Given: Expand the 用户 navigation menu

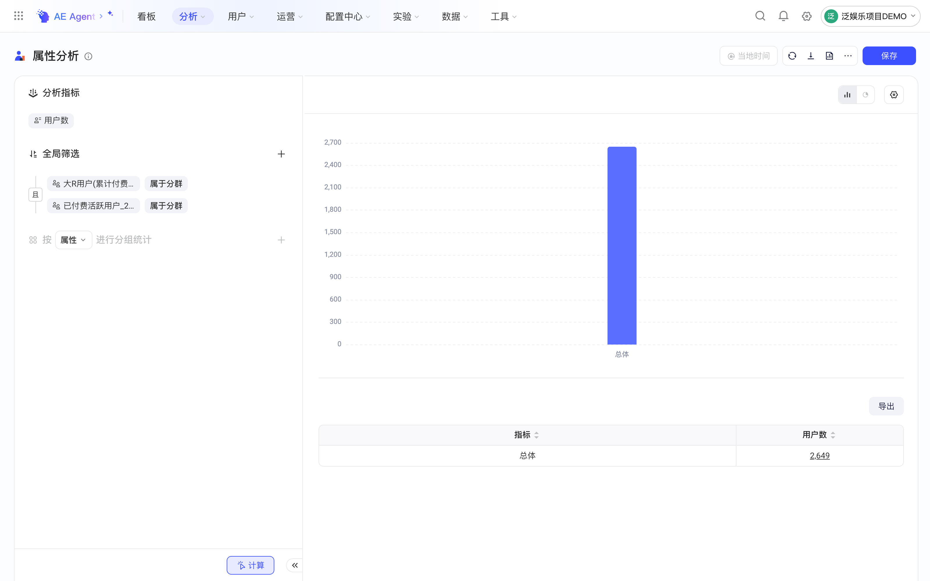Looking at the screenshot, I should pos(241,17).
